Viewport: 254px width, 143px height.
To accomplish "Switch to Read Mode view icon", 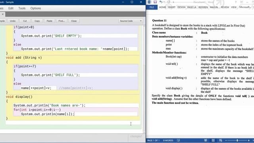I will point(206,140).
